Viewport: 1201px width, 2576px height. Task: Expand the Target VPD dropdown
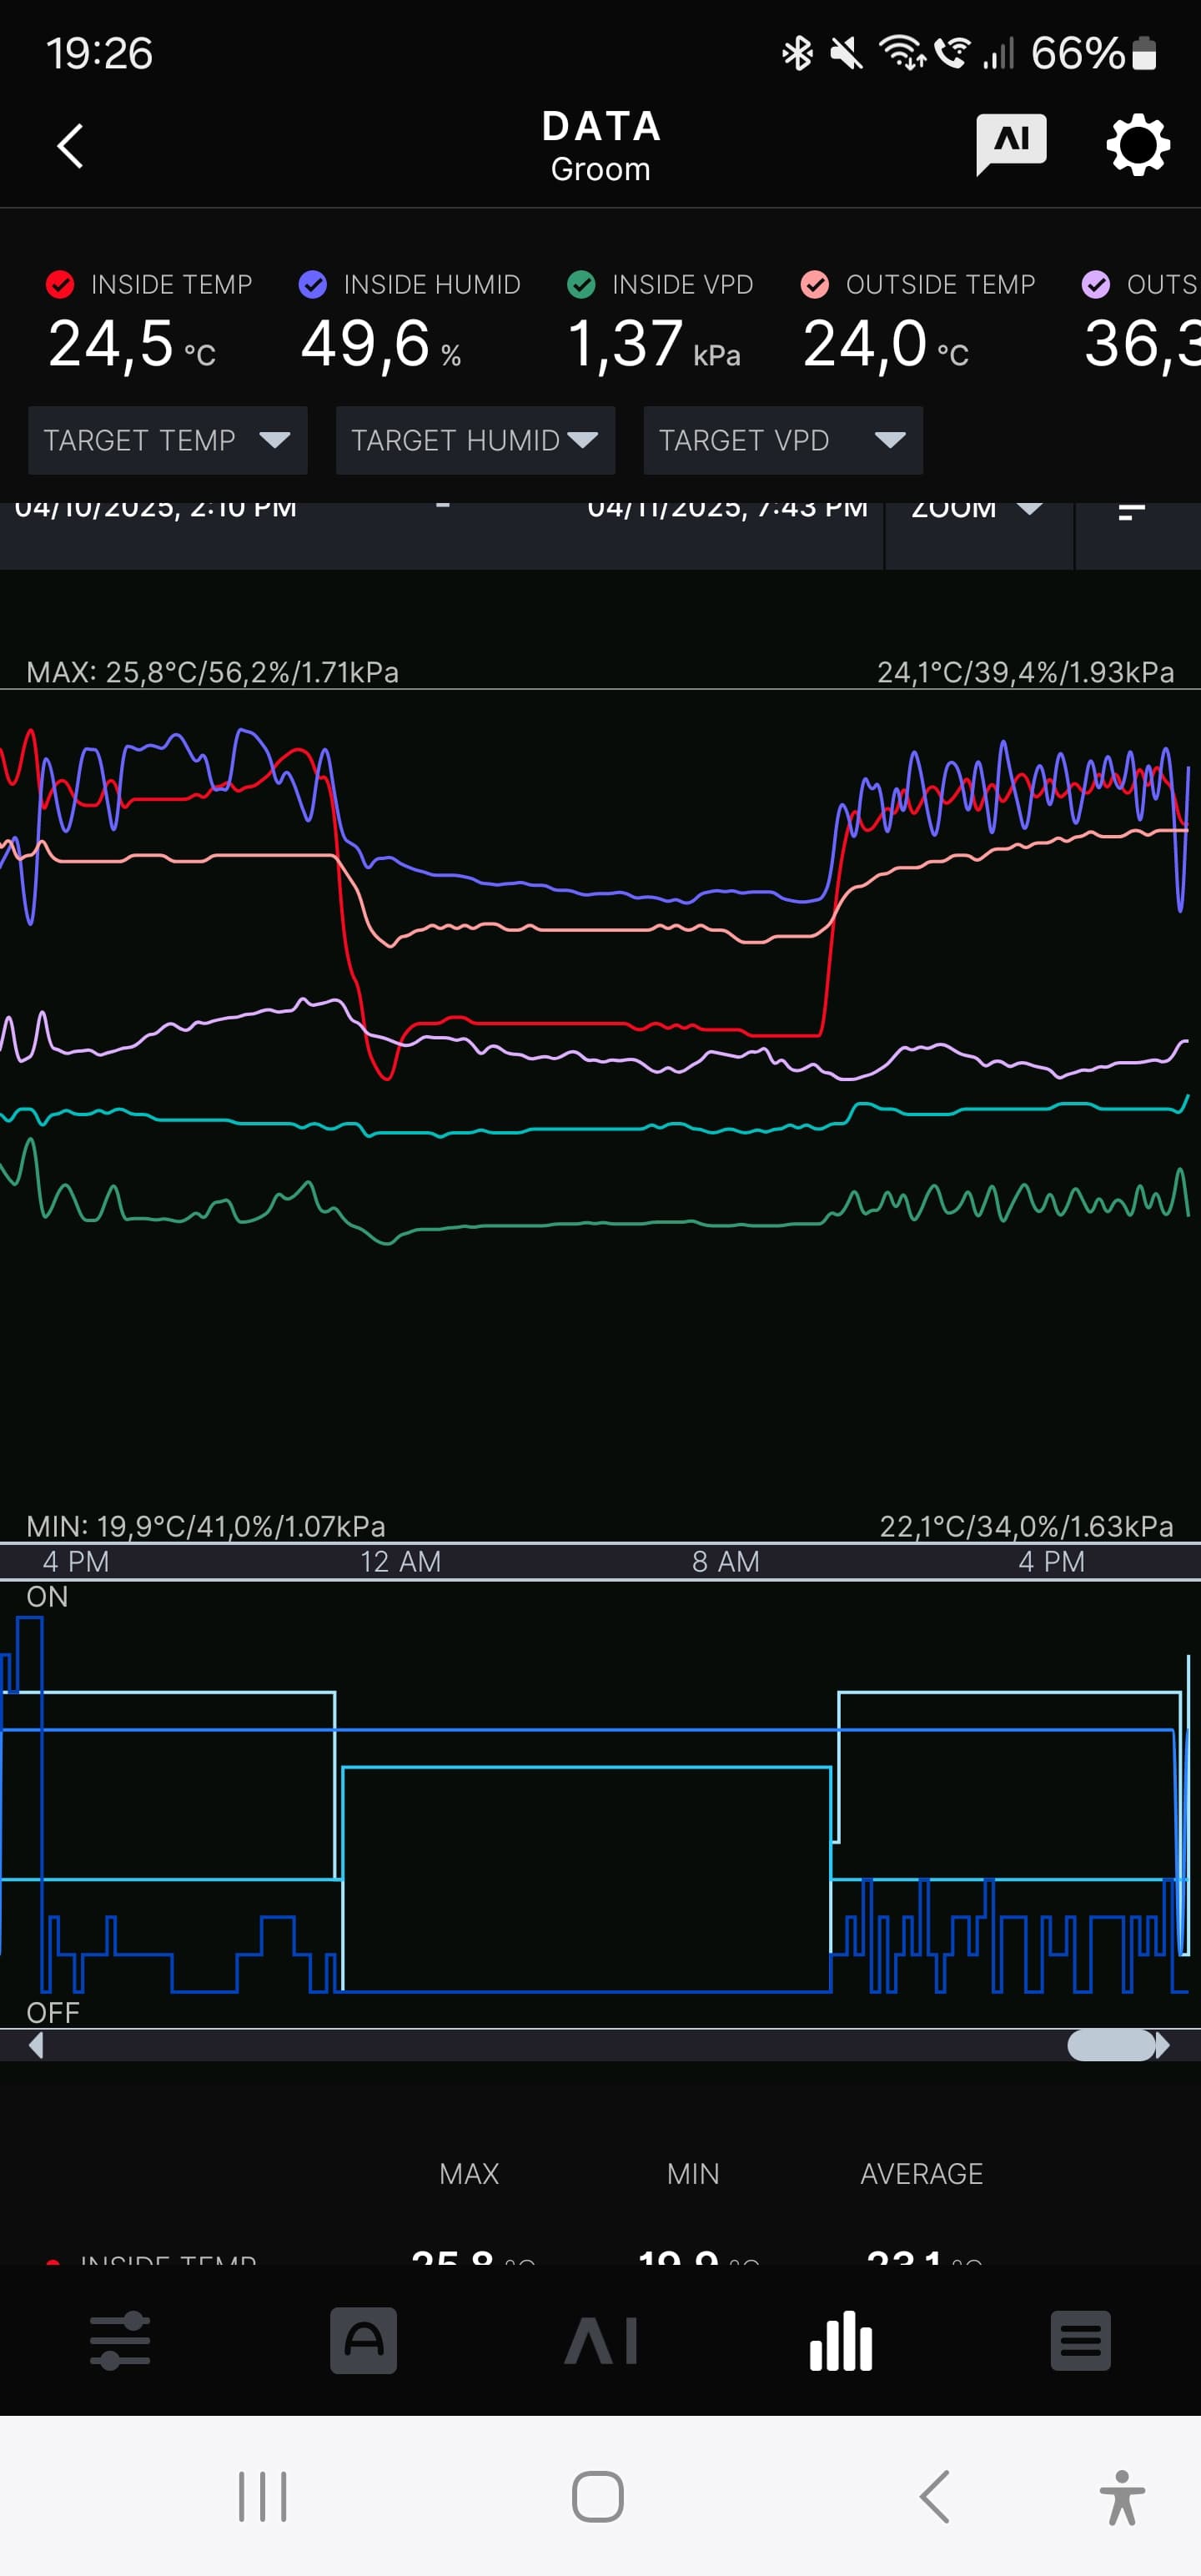coord(782,440)
